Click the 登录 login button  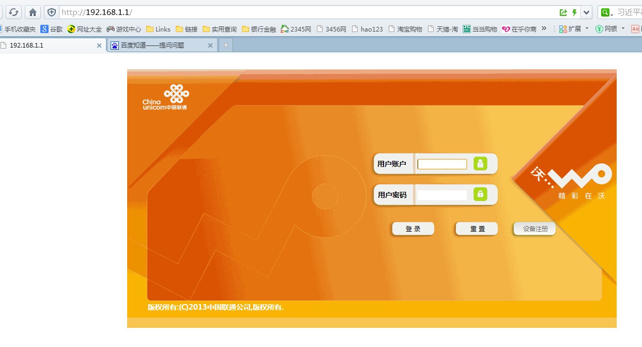[413, 229]
